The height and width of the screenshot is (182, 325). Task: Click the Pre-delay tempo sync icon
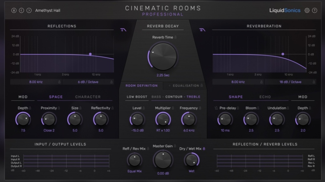click(216, 108)
